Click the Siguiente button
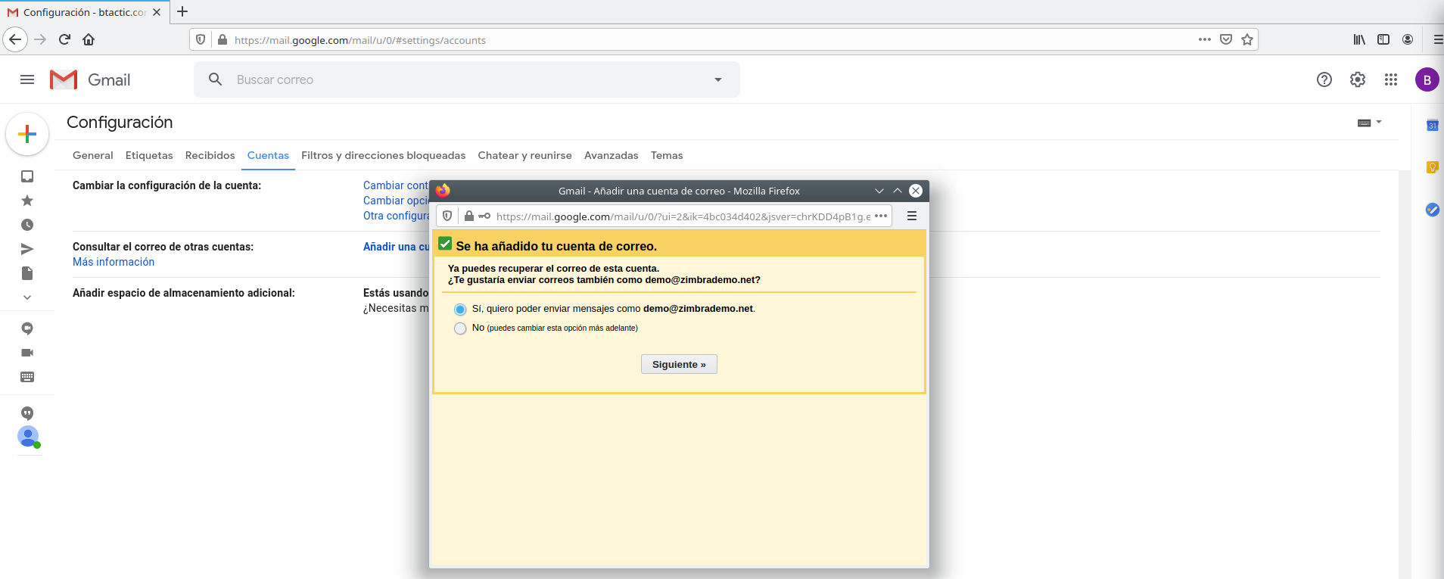Image resolution: width=1444 pixels, height=579 pixels. (679, 364)
